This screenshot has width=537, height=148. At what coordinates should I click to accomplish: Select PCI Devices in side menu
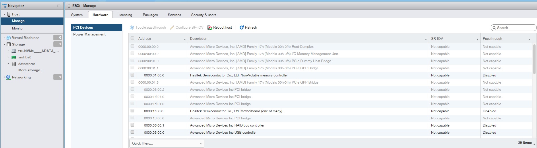97,27
